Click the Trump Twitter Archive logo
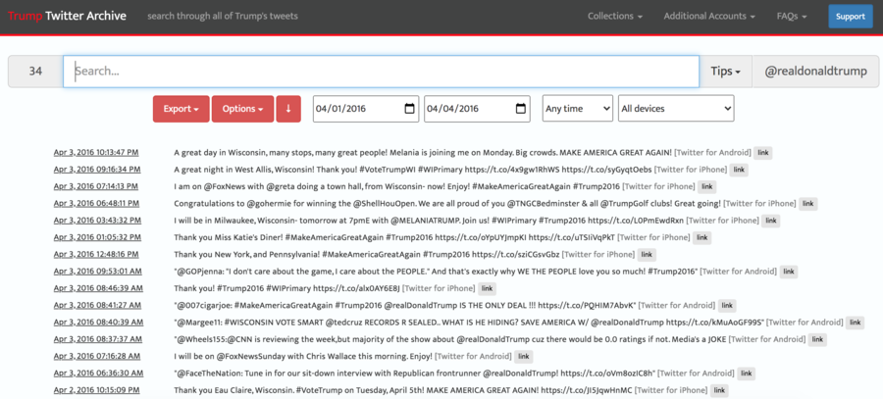 [x=67, y=16]
